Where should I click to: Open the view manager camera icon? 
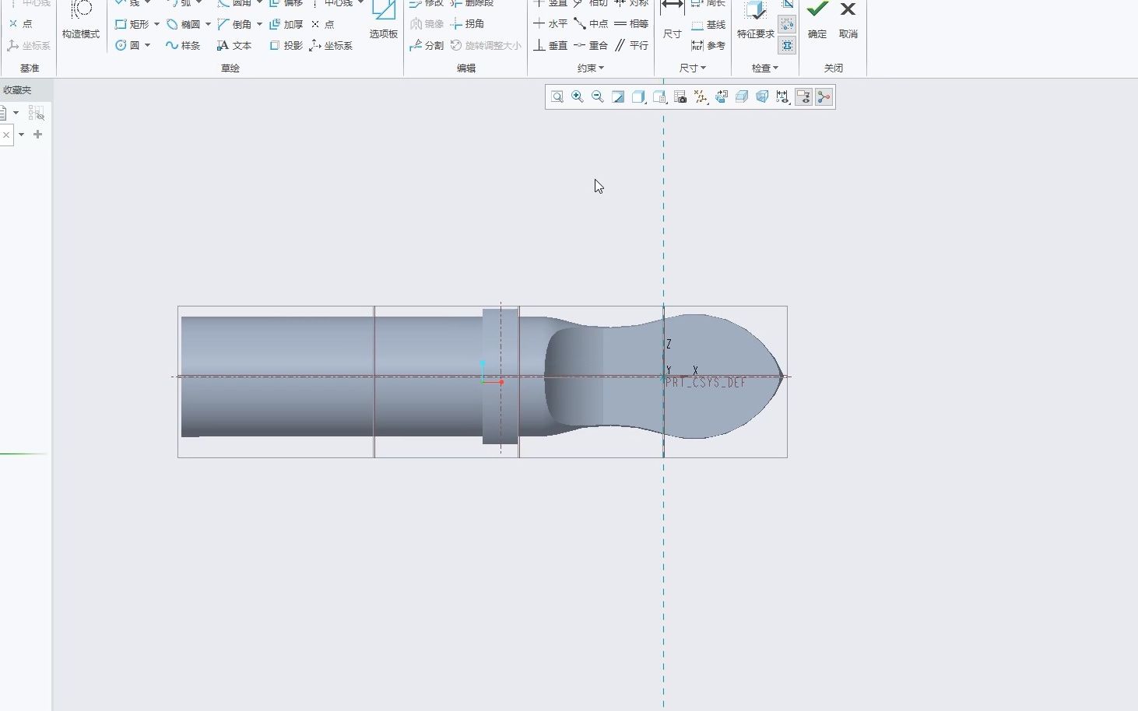pos(680,96)
